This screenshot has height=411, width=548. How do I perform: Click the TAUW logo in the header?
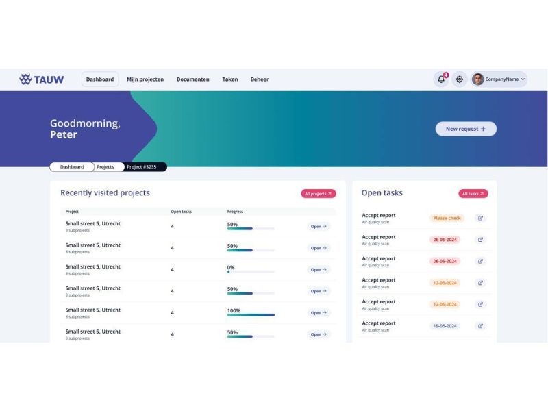(x=42, y=79)
